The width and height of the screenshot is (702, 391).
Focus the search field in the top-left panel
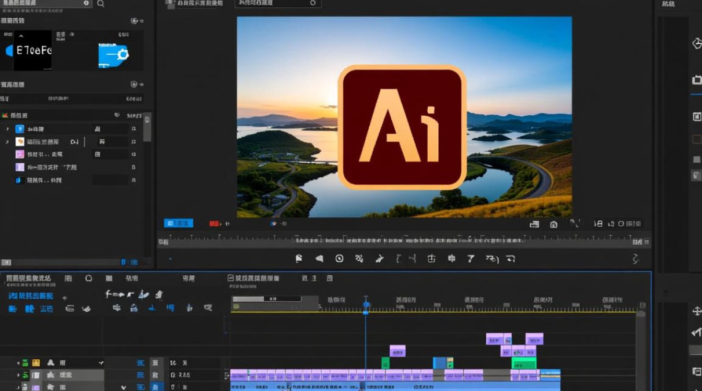pos(46,3)
